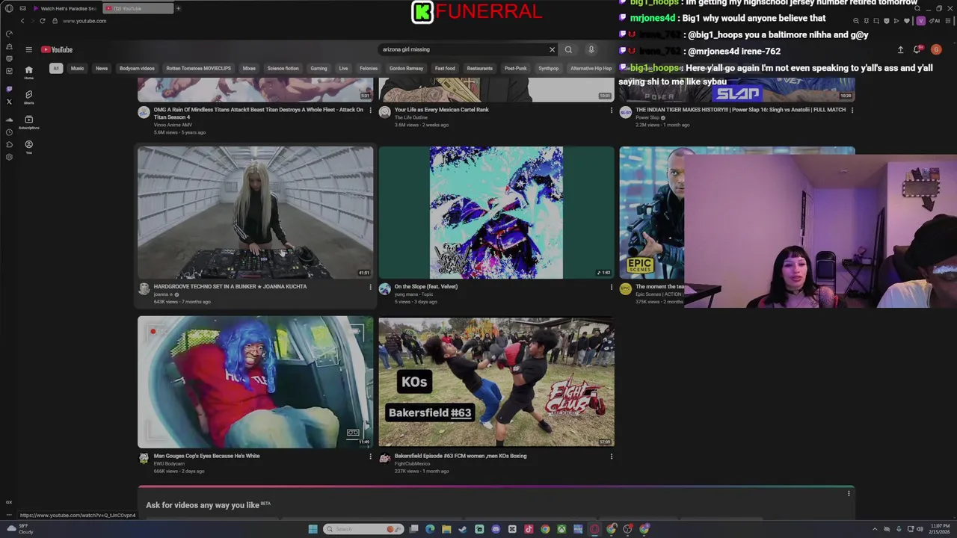Start voice search with the microphone
Image resolution: width=957 pixels, height=538 pixels.
point(591,50)
